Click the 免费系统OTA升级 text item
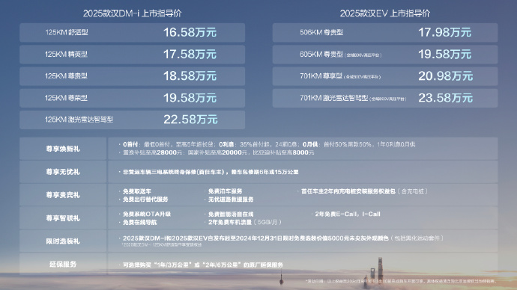The height and width of the screenshot is (290, 517). 146,214
